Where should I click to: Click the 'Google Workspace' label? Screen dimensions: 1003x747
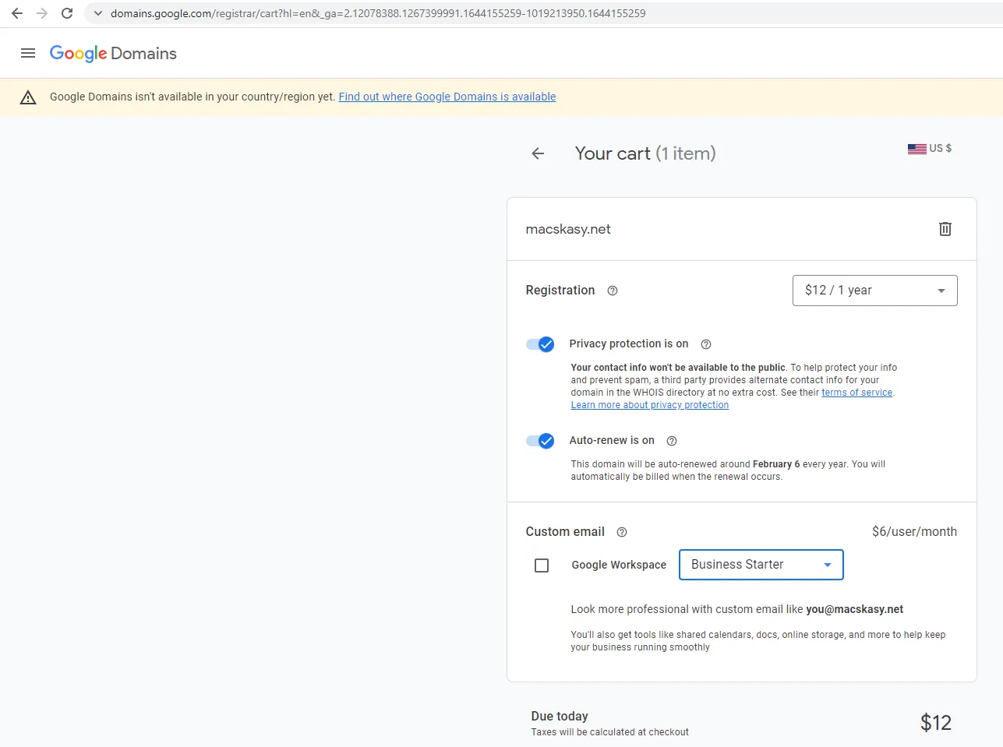point(619,565)
